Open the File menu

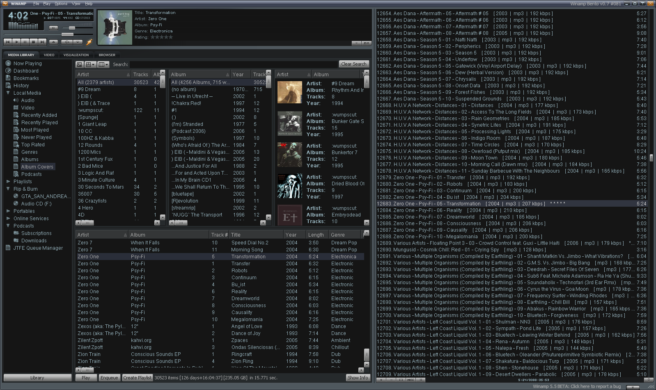pyautogui.click(x=36, y=4)
